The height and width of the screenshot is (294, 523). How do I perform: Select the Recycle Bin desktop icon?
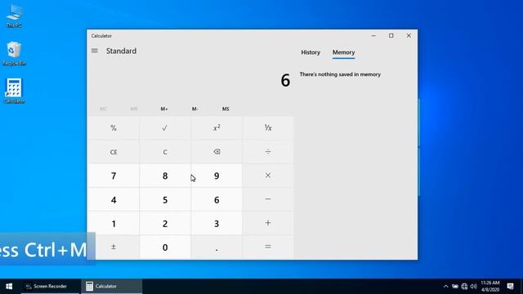[14, 54]
